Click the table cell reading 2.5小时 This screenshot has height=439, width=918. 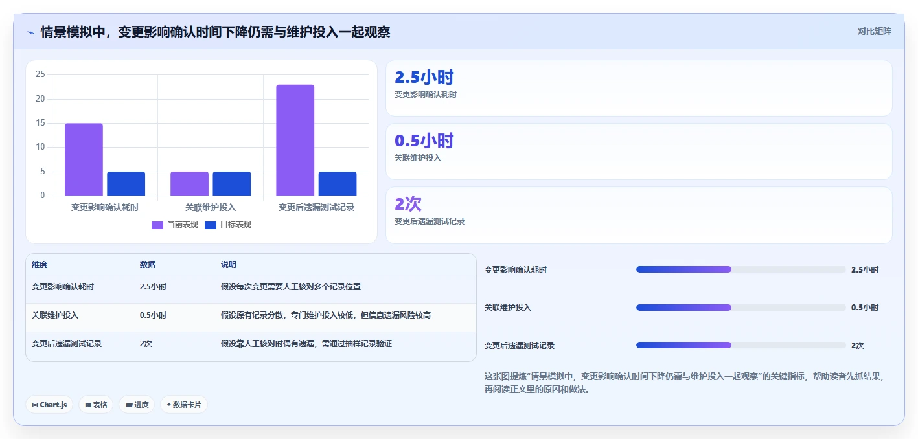pos(154,287)
